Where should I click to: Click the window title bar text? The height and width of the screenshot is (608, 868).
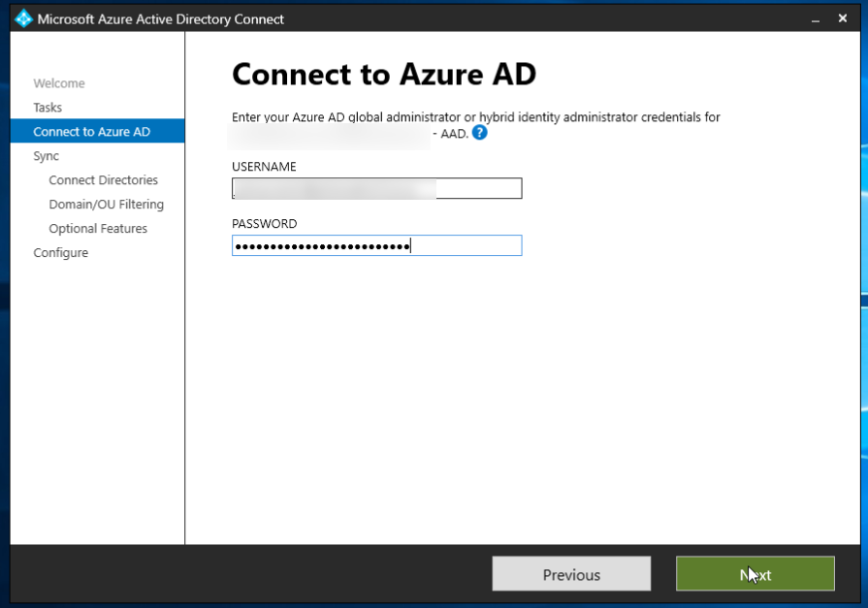[x=161, y=19]
